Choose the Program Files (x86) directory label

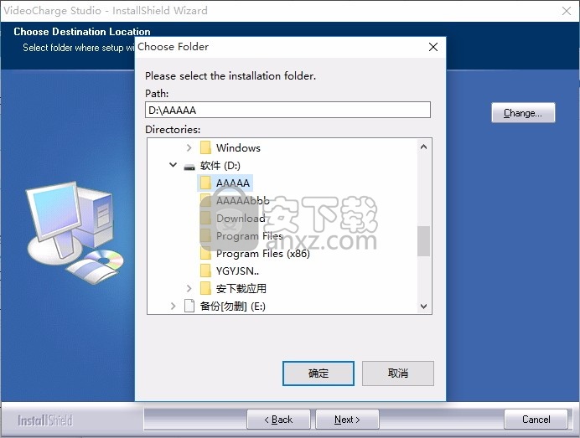pyautogui.click(x=263, y=254)
